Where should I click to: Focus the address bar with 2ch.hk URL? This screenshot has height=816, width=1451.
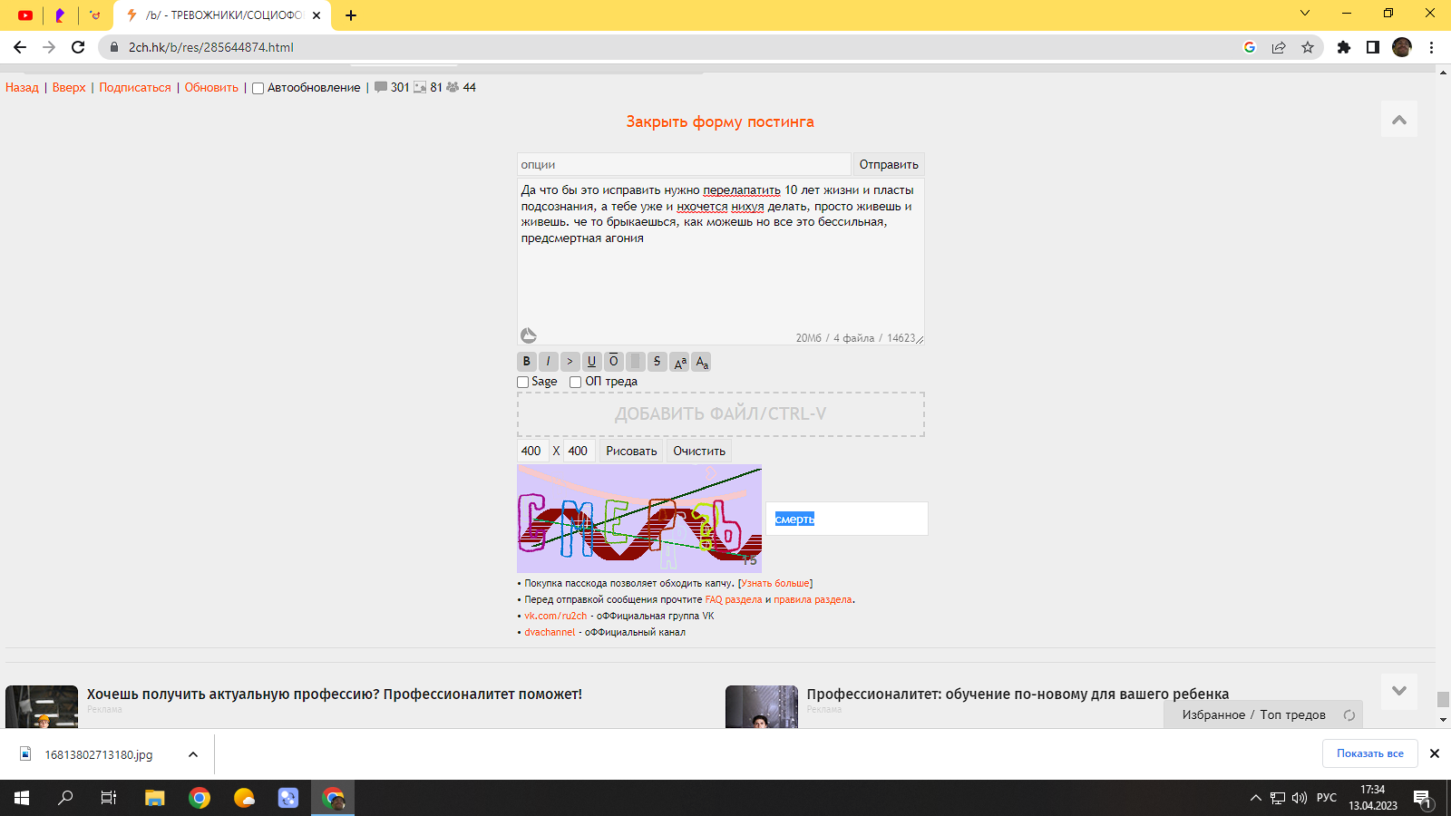pyautogui.click(x=671, y=47)
